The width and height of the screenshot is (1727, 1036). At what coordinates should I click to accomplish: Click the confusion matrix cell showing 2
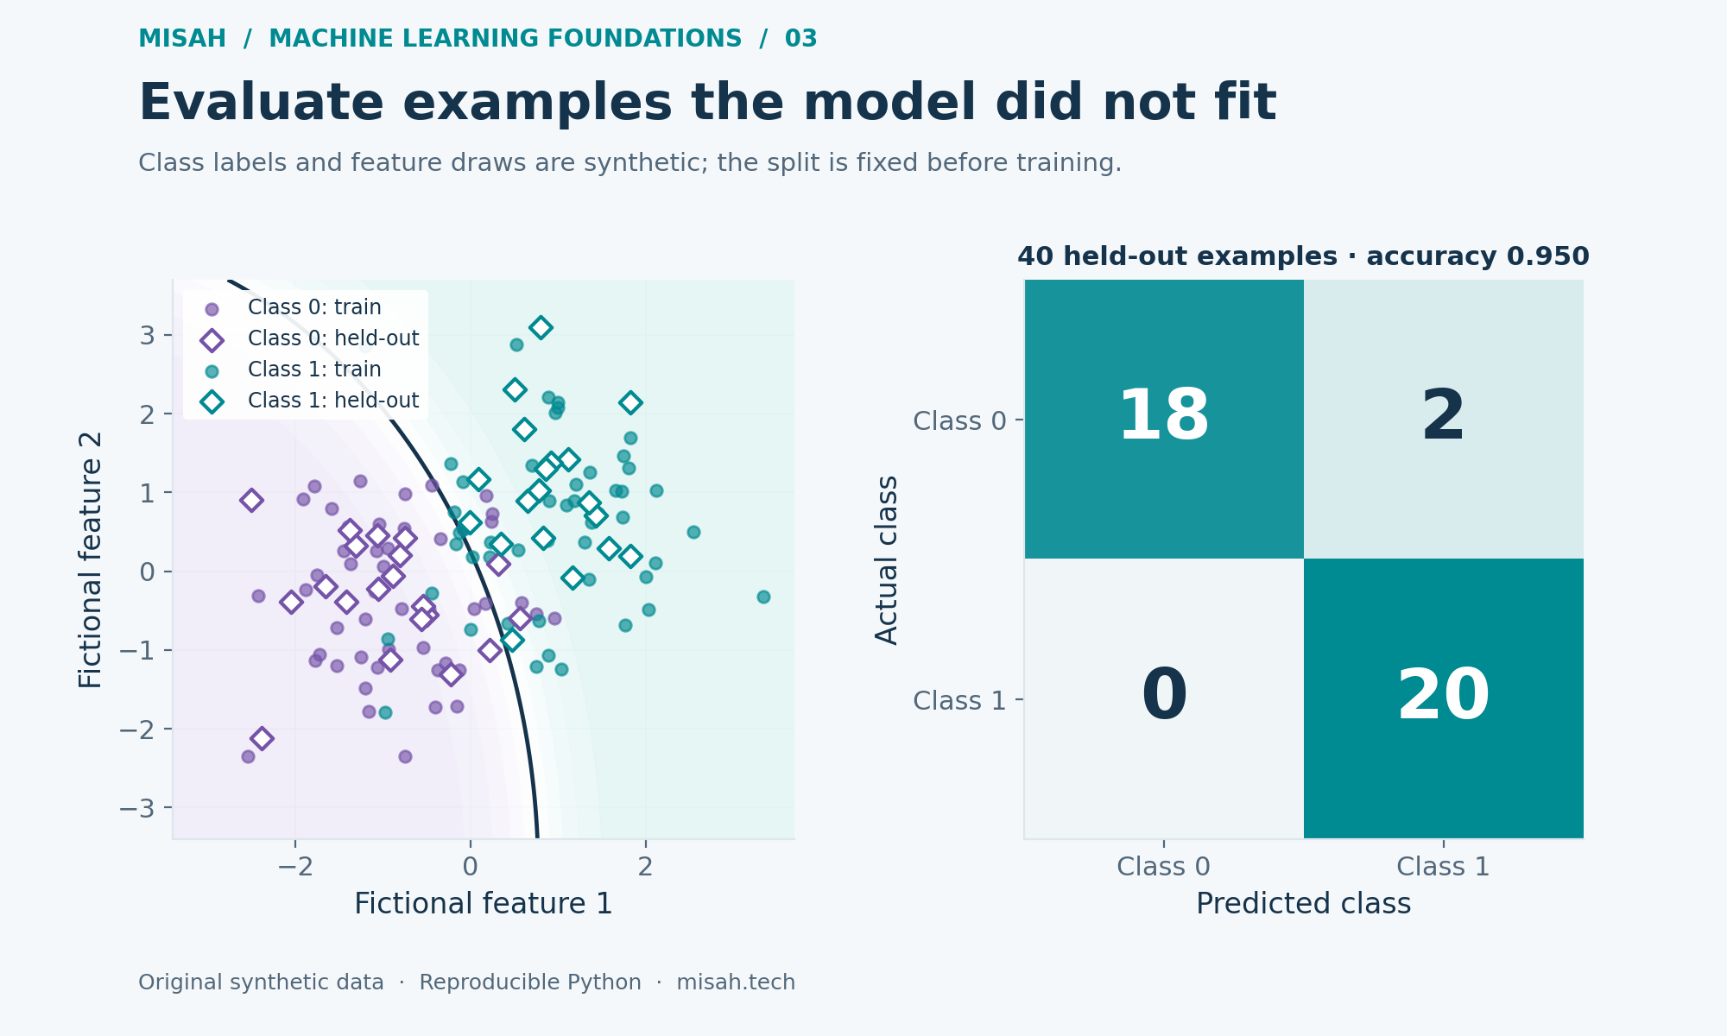[x=1444, y=419]
